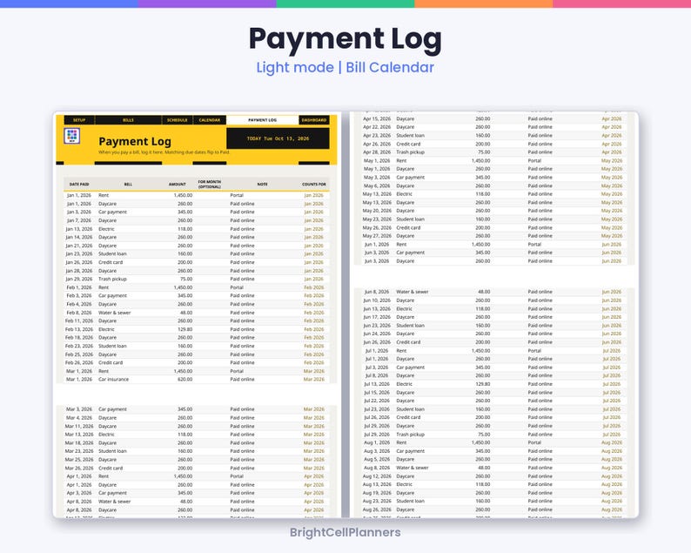This screenshot has height=553, width=691.
Task: Click Jun 2026 in the Jun 26 Credit card row
Action: (x=612, y=342)
